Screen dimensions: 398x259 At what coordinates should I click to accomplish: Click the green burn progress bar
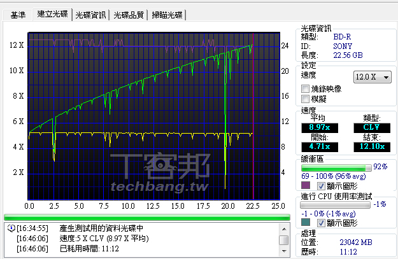click(x=147, y=217)
